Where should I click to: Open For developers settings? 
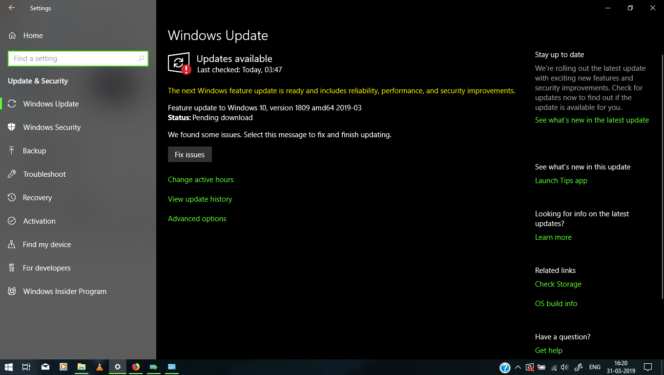[x=78, y=268]
